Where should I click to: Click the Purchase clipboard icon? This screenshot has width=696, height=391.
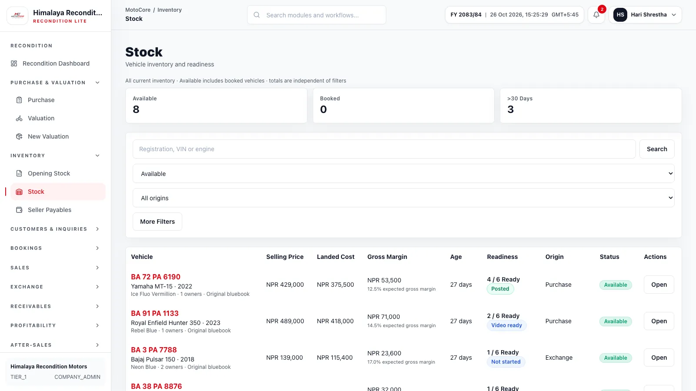(19, 100)
